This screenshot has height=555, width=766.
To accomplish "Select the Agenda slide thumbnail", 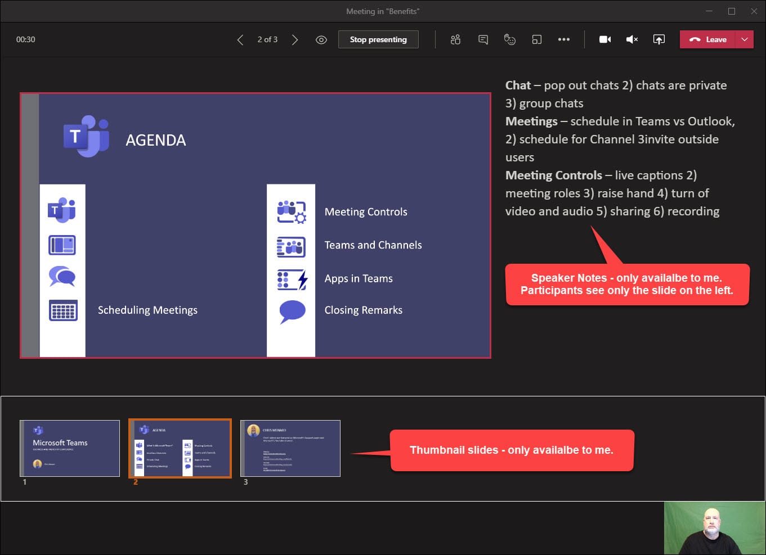I will coord(180,448).
